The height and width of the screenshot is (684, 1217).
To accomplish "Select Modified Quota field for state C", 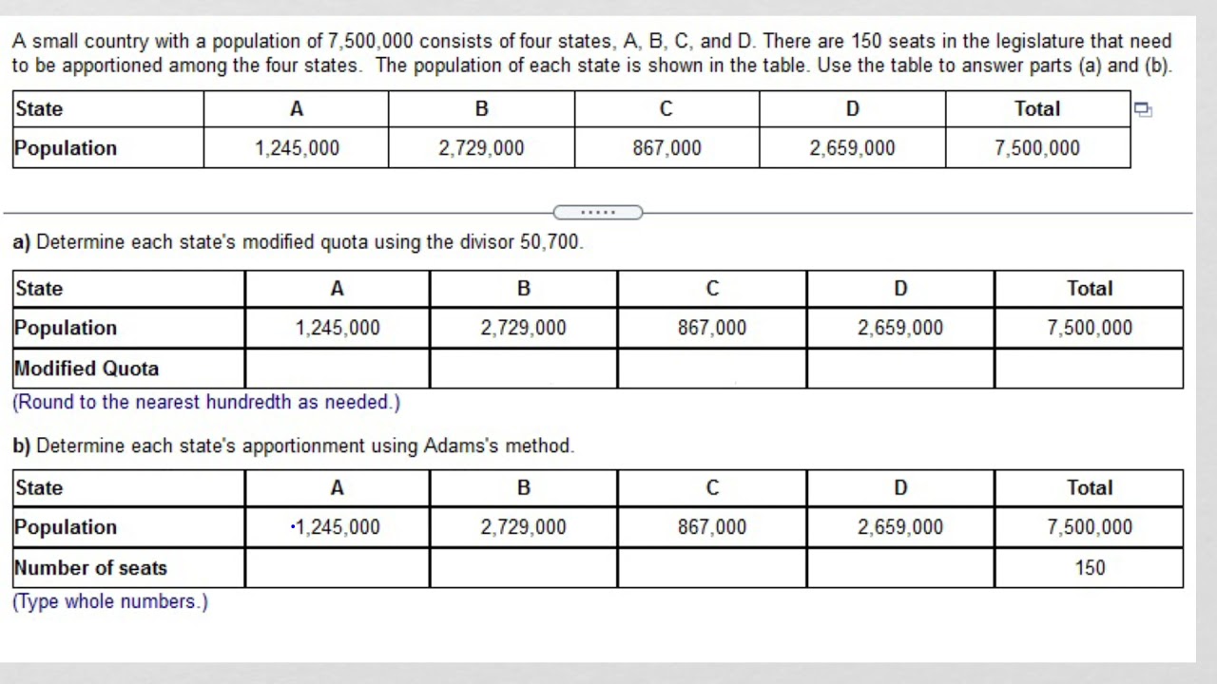I will point(712,369).
